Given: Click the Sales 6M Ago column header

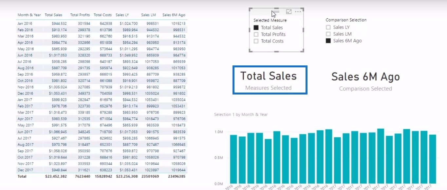Looking at the screenshot, I should 174,15.
